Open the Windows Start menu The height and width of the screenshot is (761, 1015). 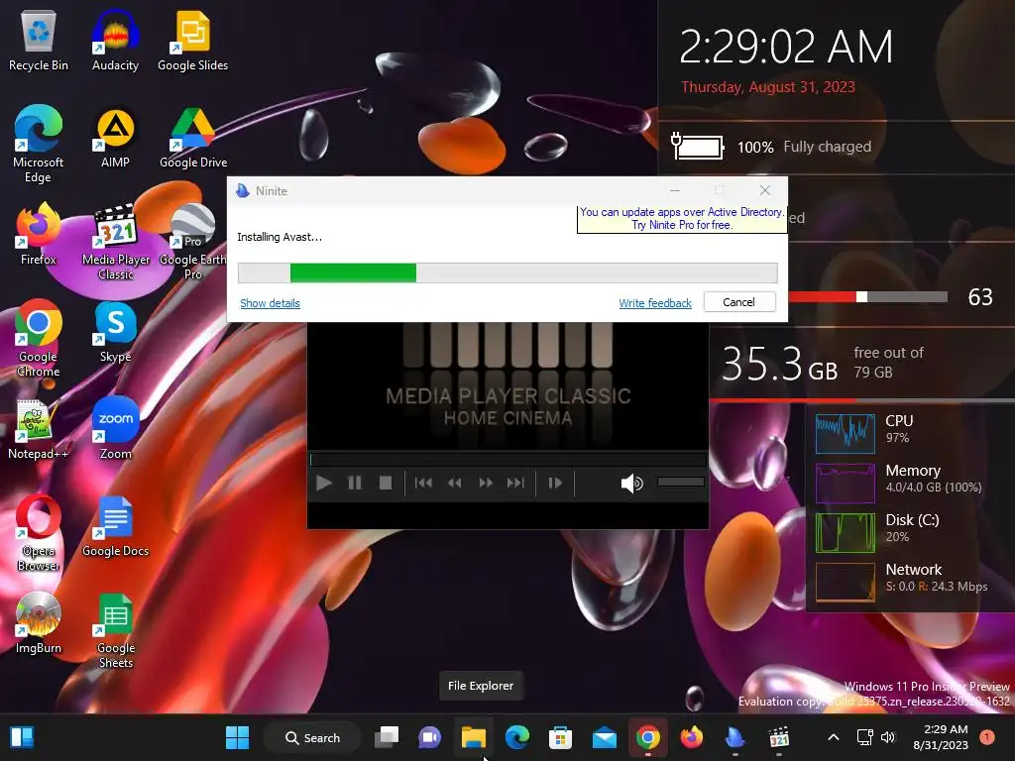click(237, 737)
